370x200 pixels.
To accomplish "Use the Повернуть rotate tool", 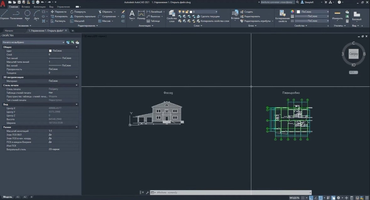I will click(78, 12).
